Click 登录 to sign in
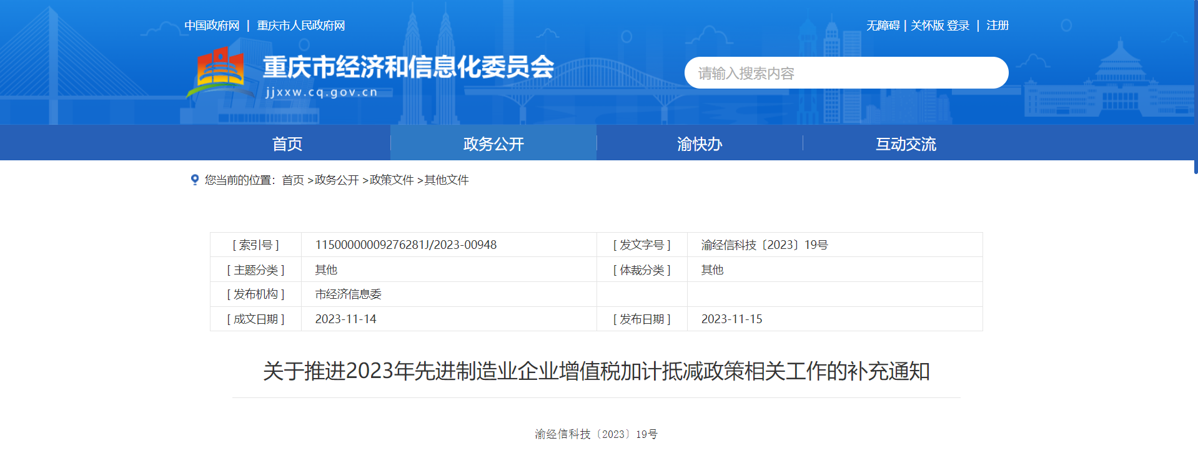 [x=958, y=26]
